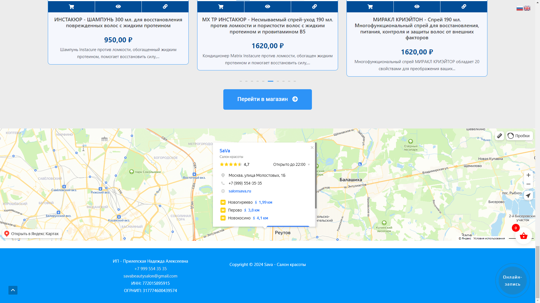Switch site language to English flag

point(527,8)
